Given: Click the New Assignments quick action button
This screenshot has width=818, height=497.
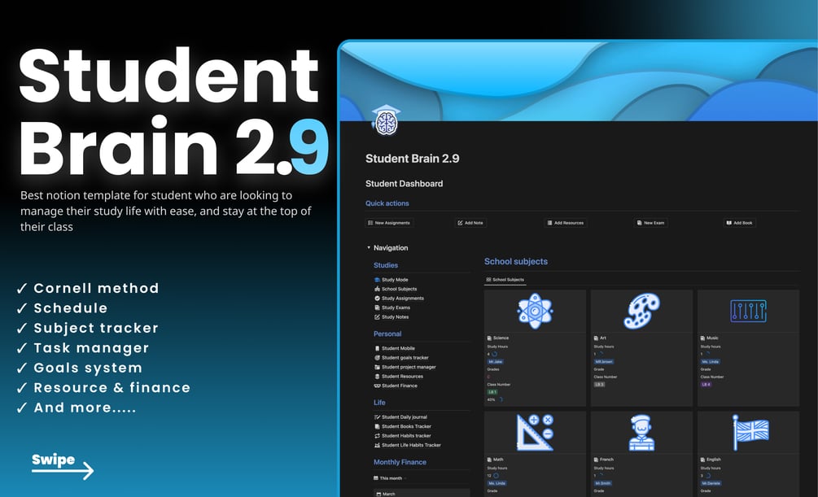Looking at the screenshot, I should [x=389, y=223].
